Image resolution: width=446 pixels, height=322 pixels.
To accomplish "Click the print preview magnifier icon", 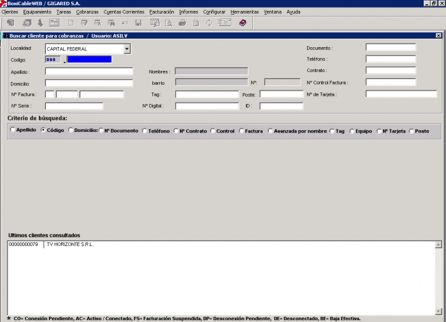I will [168, 23].
